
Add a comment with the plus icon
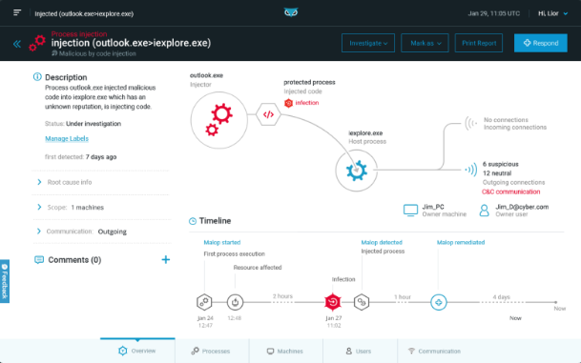pyautogui.click(x=166, y=260)
